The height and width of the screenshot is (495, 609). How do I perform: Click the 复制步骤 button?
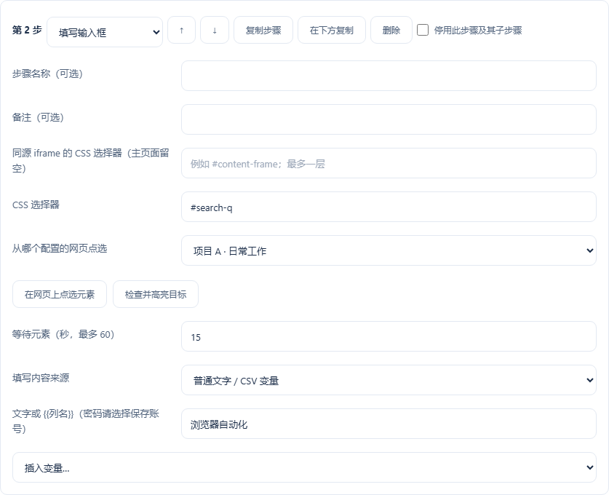click(x=263, y=31)
